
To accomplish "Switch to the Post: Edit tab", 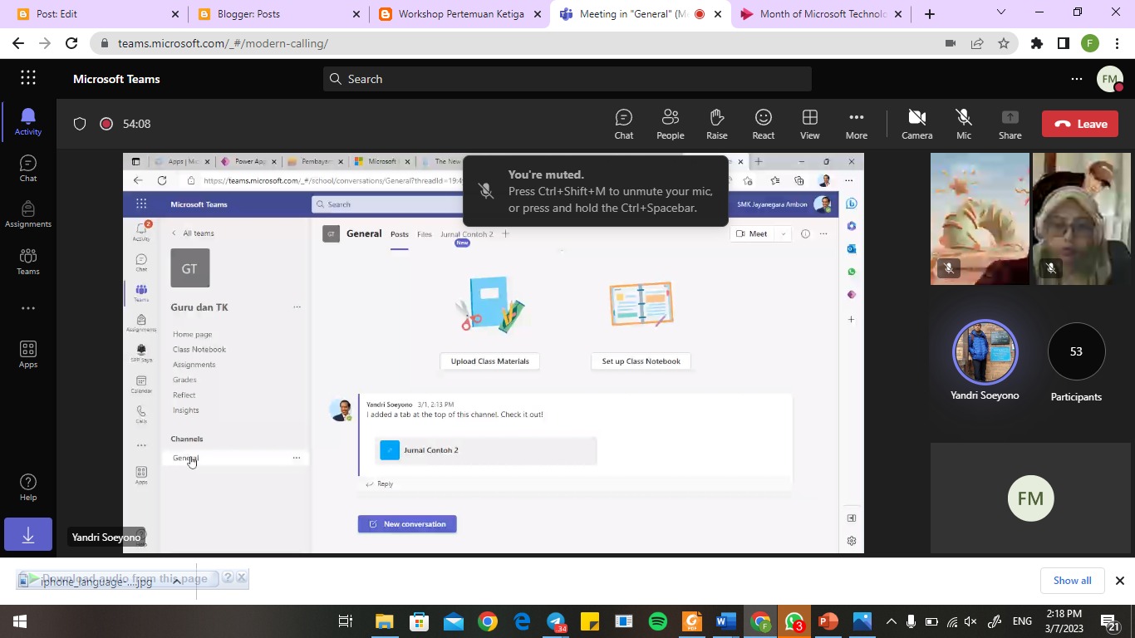I will click(x=98, y=14).
